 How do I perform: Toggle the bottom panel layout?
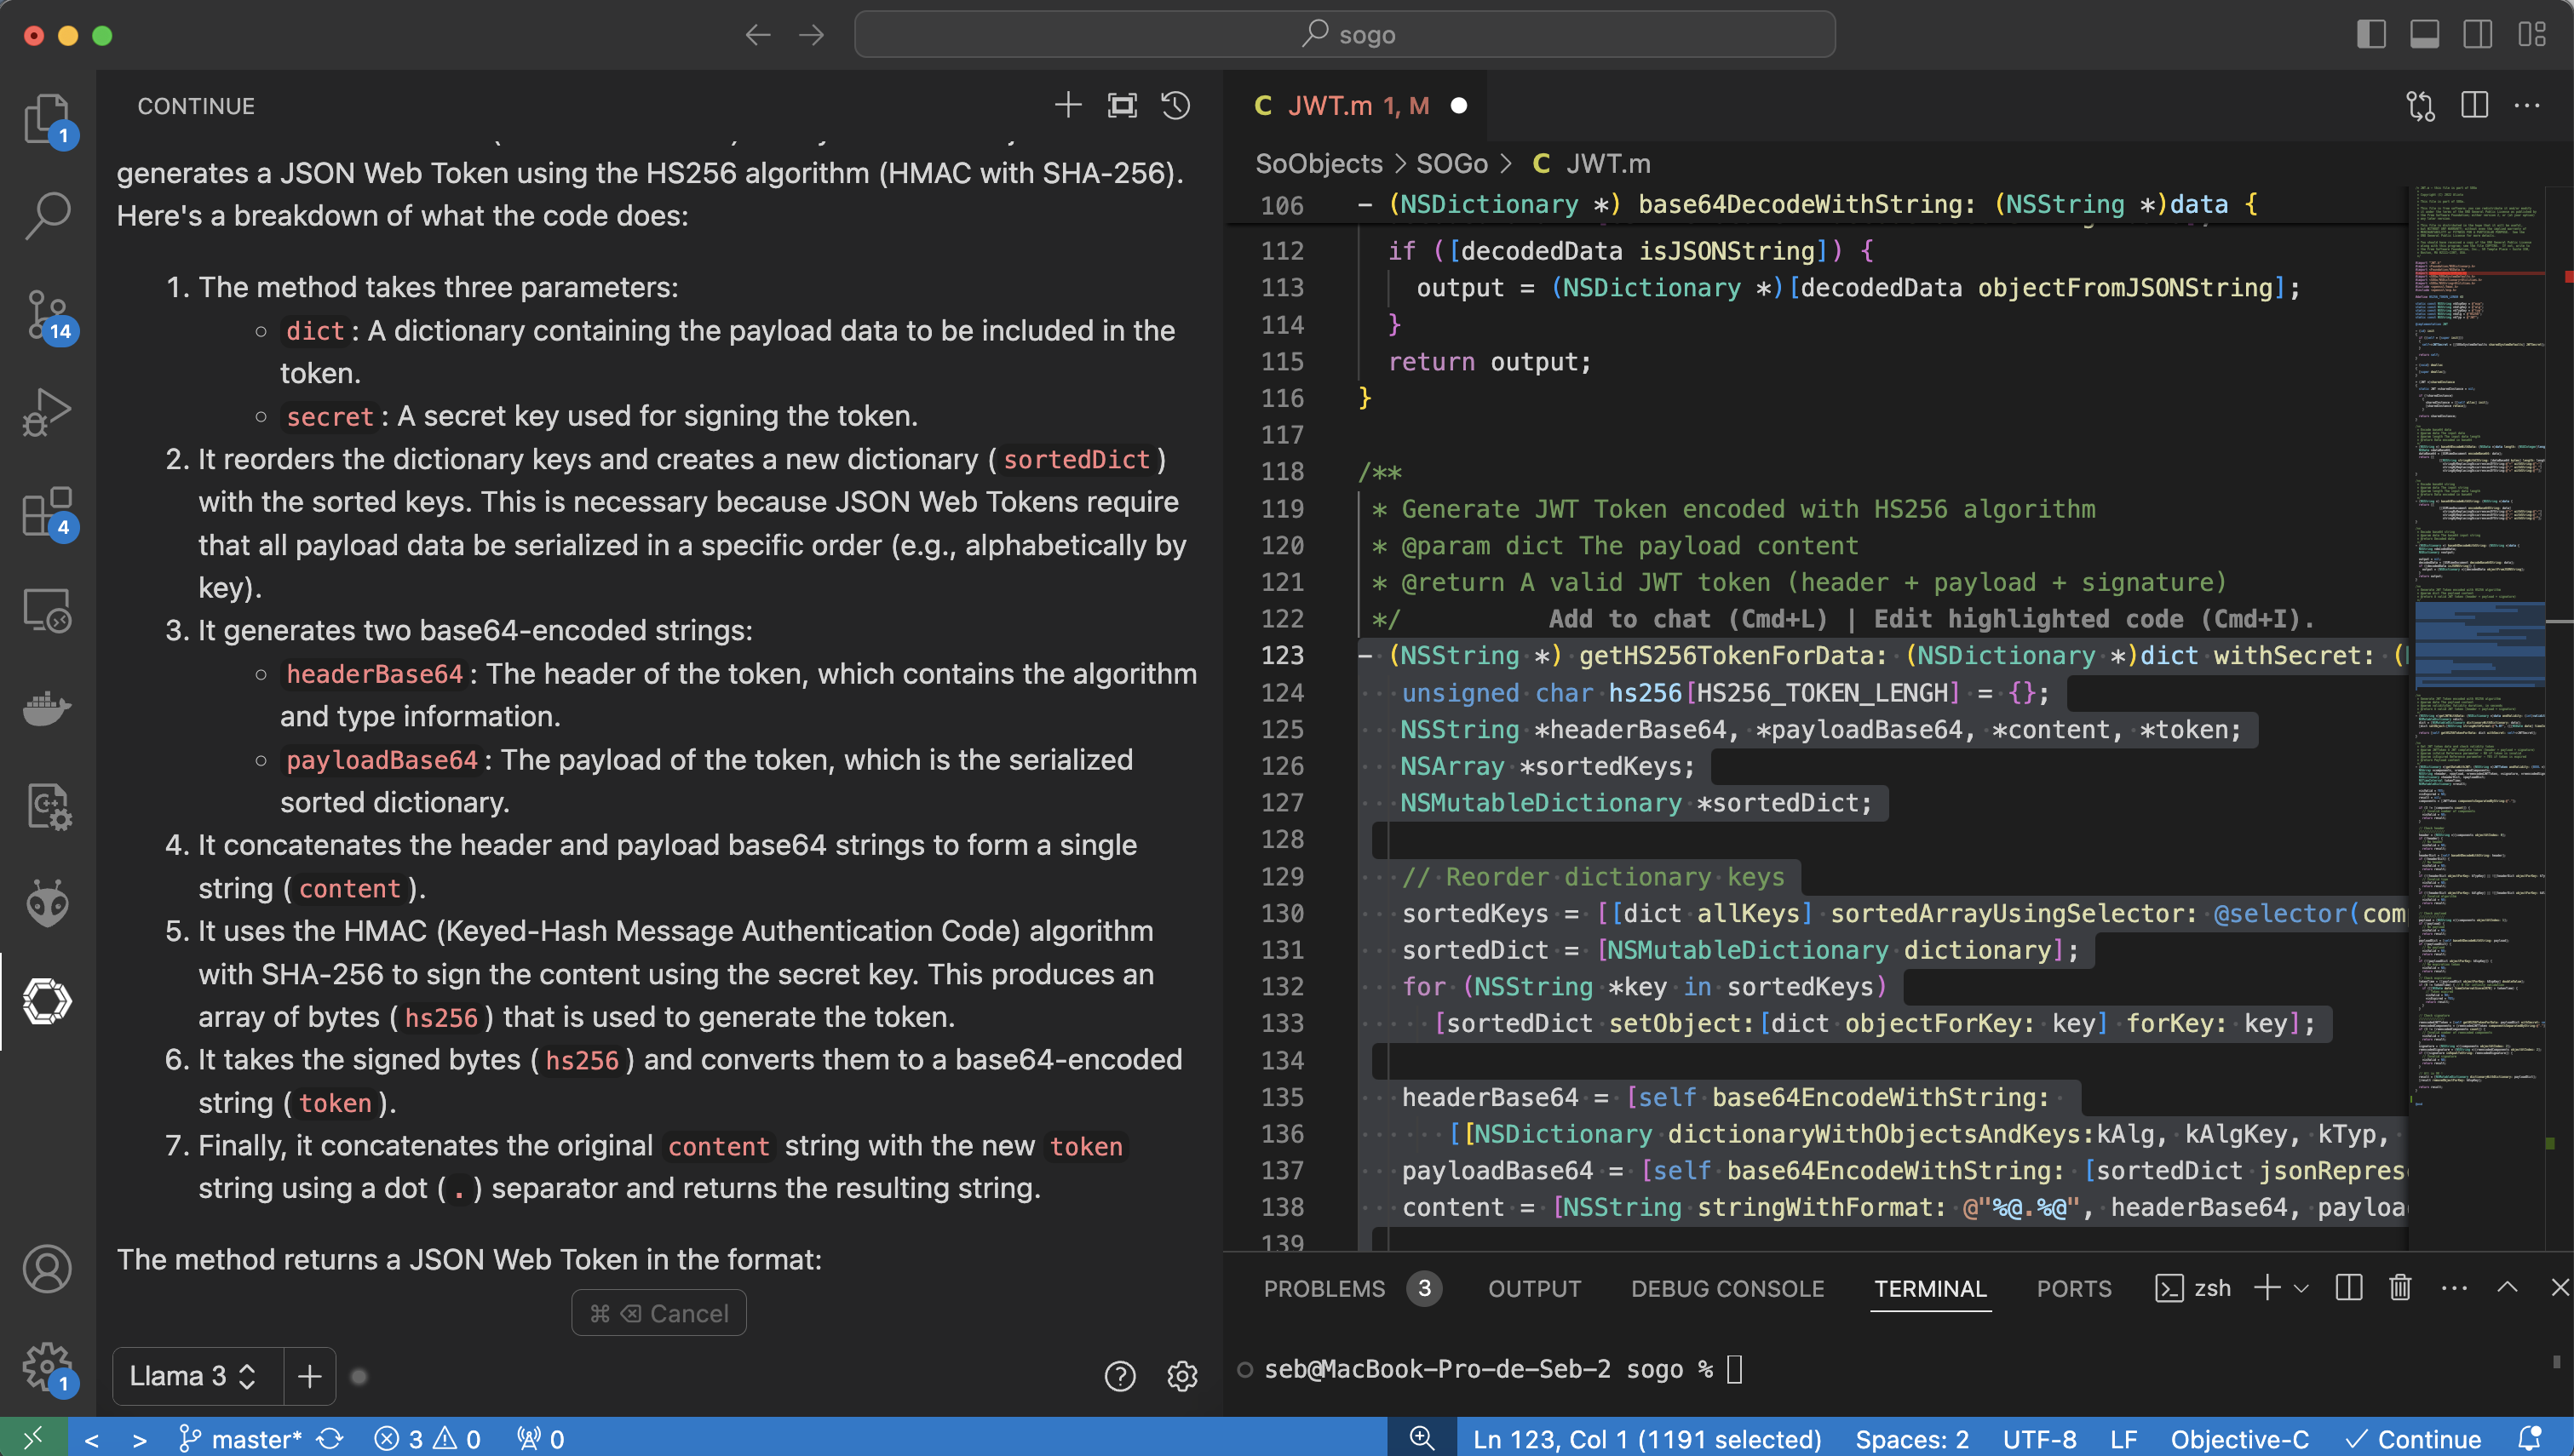point(2424,35)
